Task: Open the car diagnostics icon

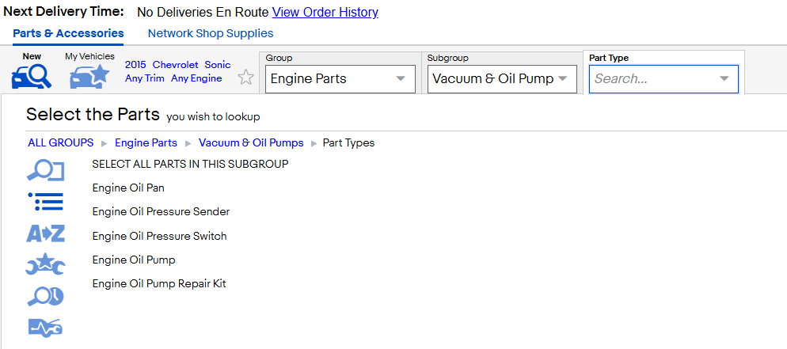Action: (x=45, y=328)
